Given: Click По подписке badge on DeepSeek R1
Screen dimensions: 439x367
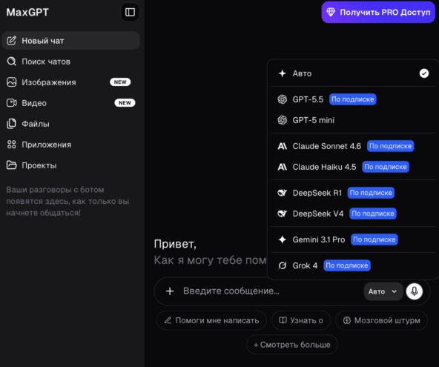Looking at the screenshot, I should tap(371, 193).
